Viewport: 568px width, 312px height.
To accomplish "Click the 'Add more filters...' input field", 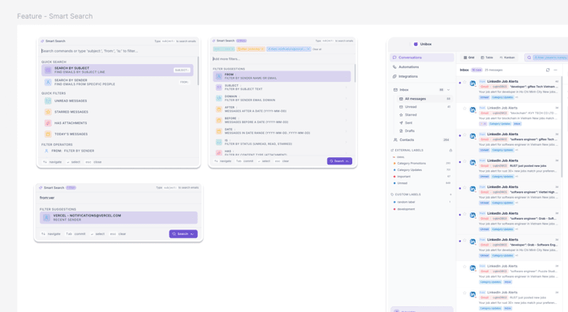I will (x=282, y=59).
